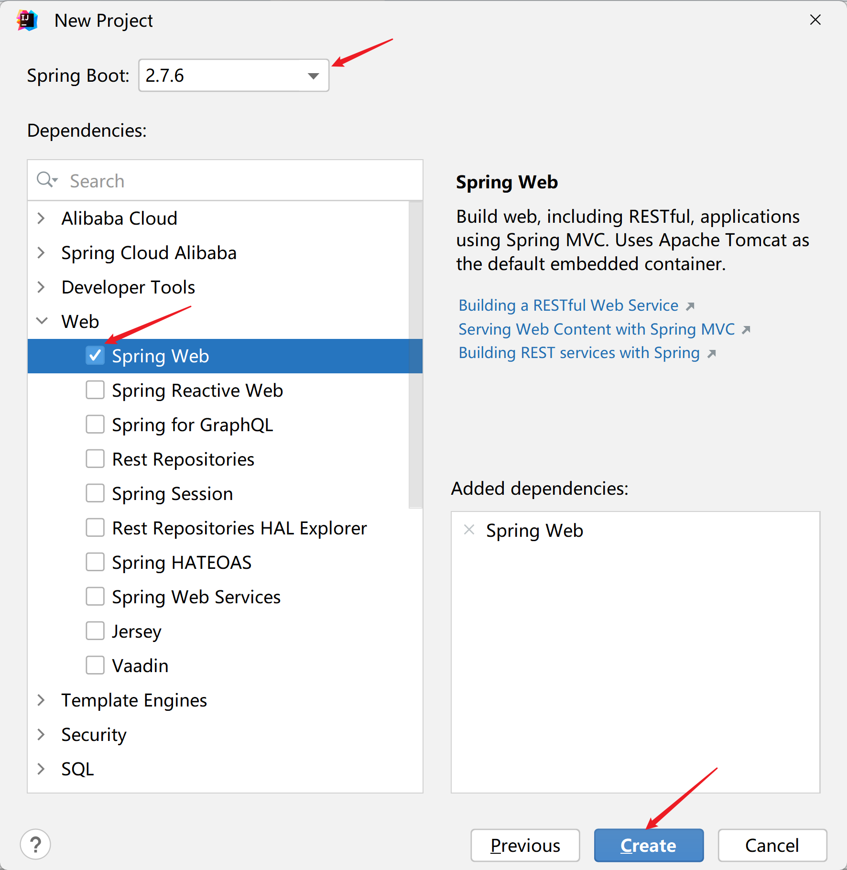Go back with the Previous button
The width and height of the screenshot is (847, 870).
click(525, 845)
